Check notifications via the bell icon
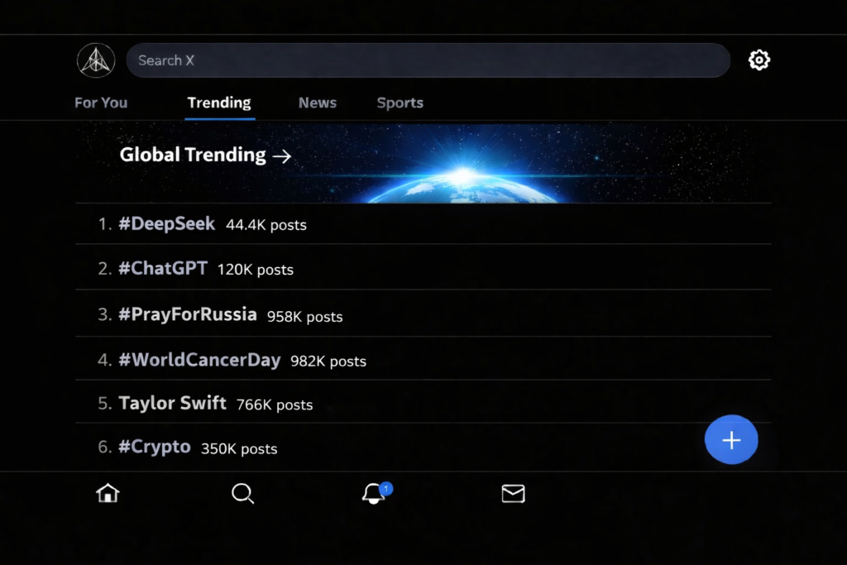Viewport: 847px width, 565px height. coord(375,496)
